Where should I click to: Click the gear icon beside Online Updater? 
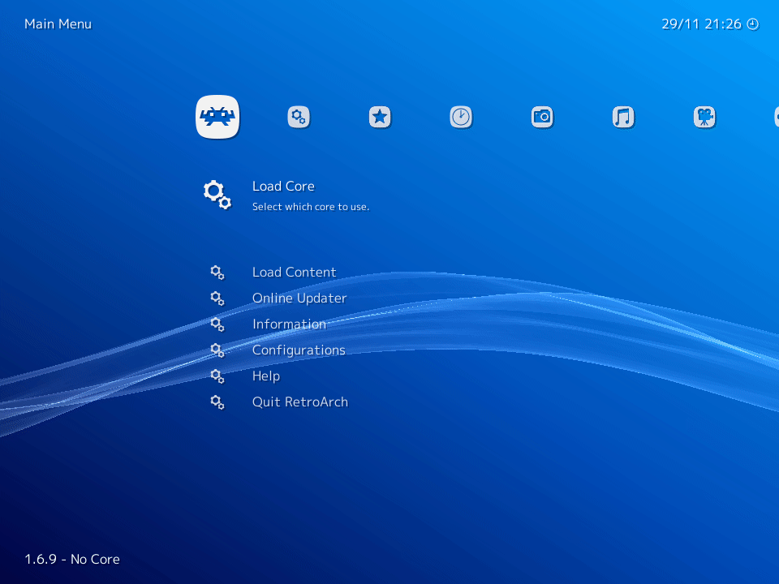(217, 298)
